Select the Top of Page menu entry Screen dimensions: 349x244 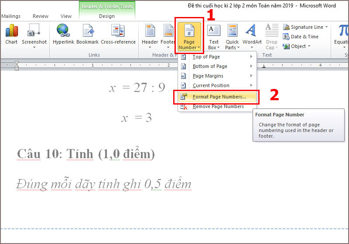point(217,57)
